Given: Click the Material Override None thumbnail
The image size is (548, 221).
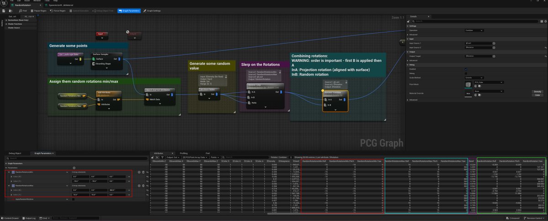Looking at the screenshot, I should pos(468,93).
